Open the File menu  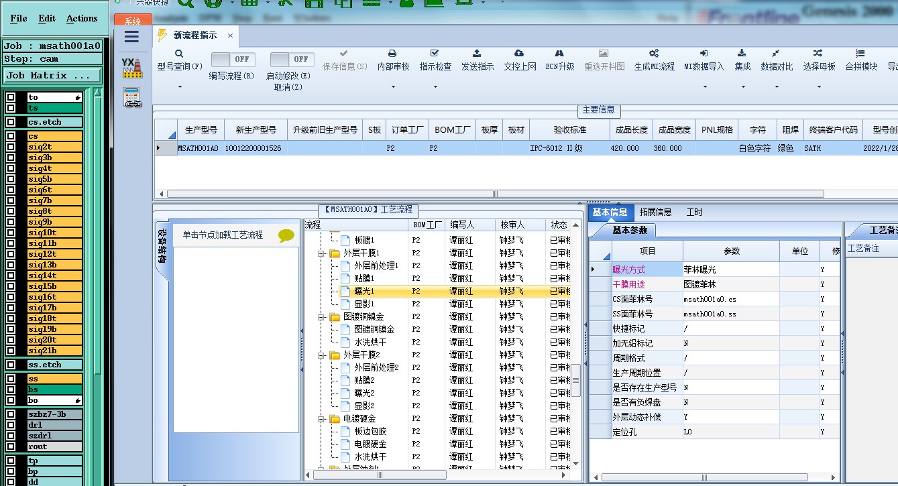[x=19, y=18]
